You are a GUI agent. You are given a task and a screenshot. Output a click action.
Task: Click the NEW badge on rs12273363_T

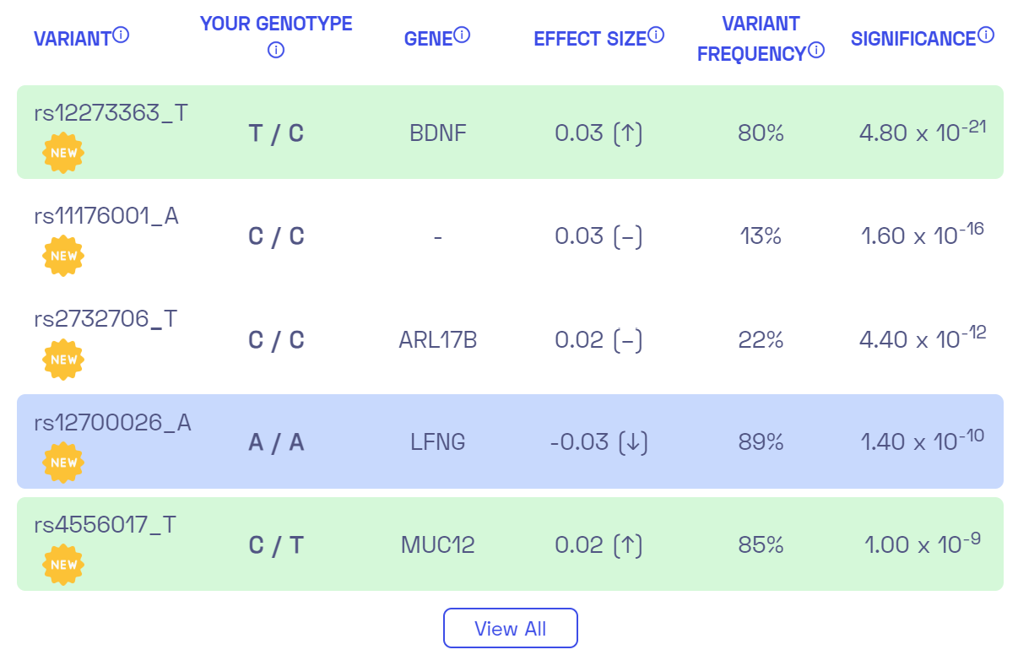tap(63, 154)
